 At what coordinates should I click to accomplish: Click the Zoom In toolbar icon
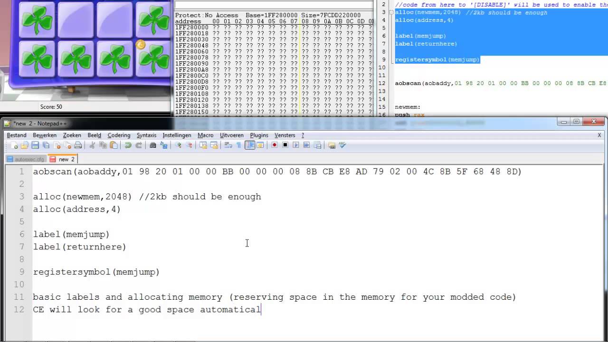pyautogui.click(x=178, y=145)
